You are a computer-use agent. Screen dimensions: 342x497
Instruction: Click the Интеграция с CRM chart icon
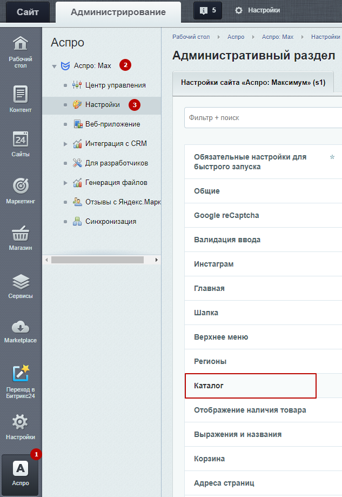click(x=77, y=144)
